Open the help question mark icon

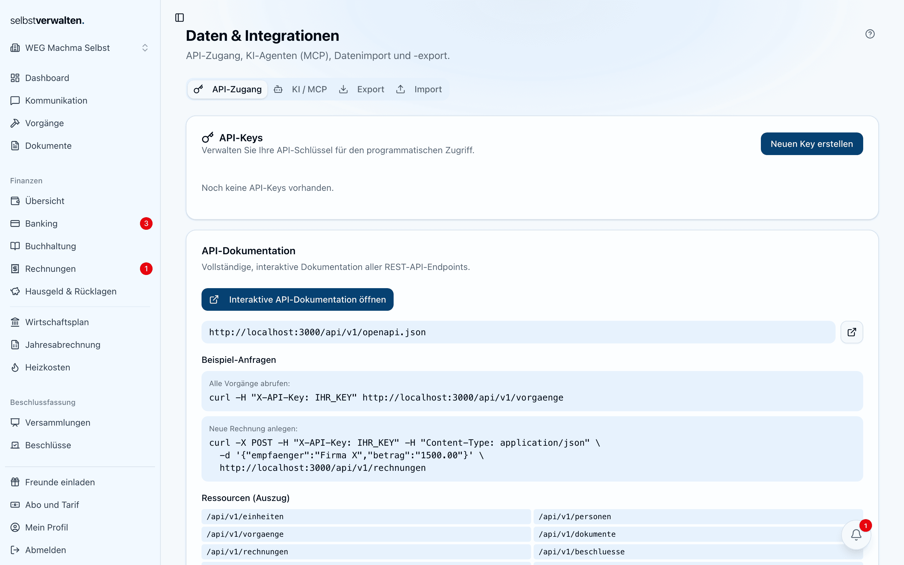pyautogui.click(x=870, y=34)
